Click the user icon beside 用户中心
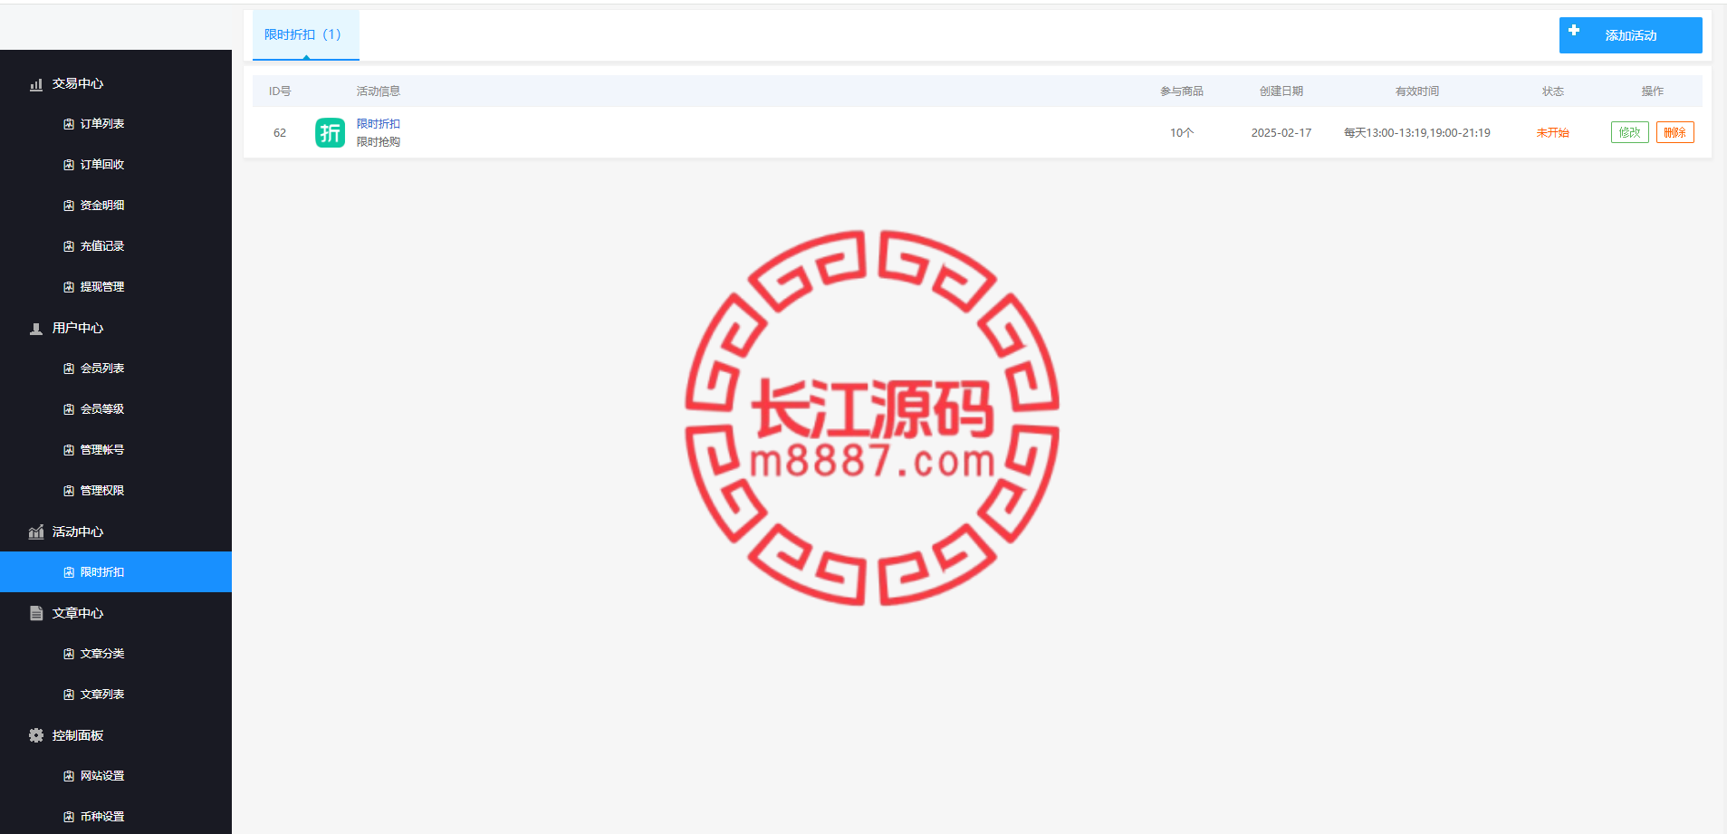 [36, 329]
